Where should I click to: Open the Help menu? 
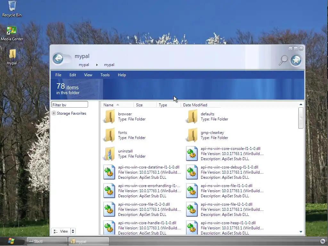pos(122,75)
